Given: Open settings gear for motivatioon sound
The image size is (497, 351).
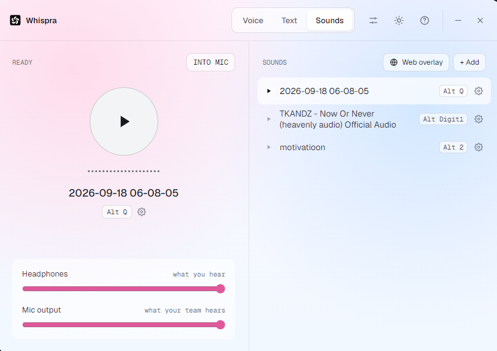Looking at the screenshot, I should tap(479, 147).
